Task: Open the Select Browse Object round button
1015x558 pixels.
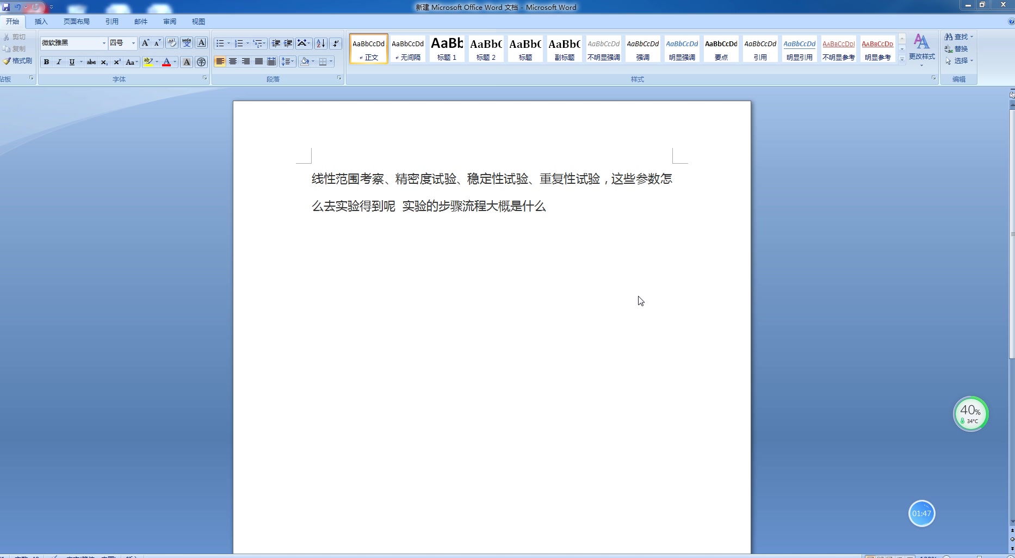Action: pyautogui.click(x=1012, y=539)
